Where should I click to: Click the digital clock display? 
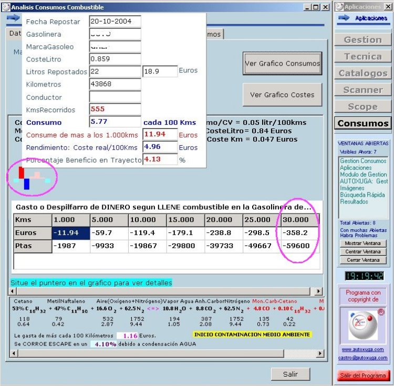(x=364, y=276)
